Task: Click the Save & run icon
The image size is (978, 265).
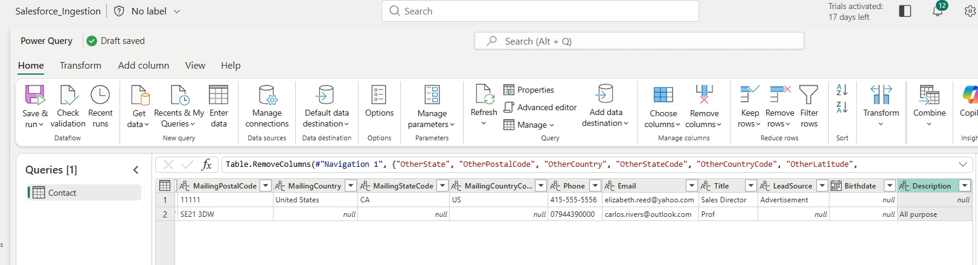Action: [34, 95]
